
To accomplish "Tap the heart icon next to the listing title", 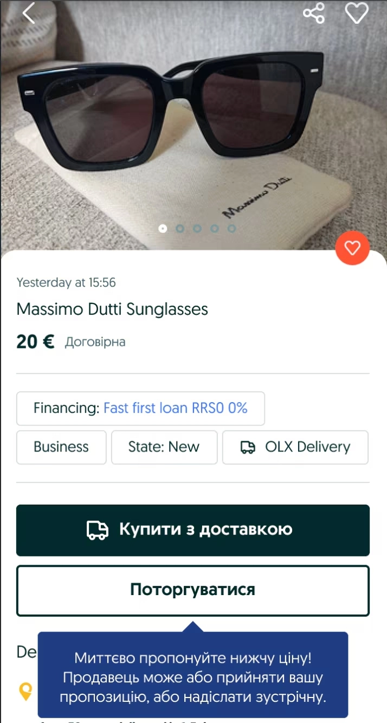I will tap(352, 248).
